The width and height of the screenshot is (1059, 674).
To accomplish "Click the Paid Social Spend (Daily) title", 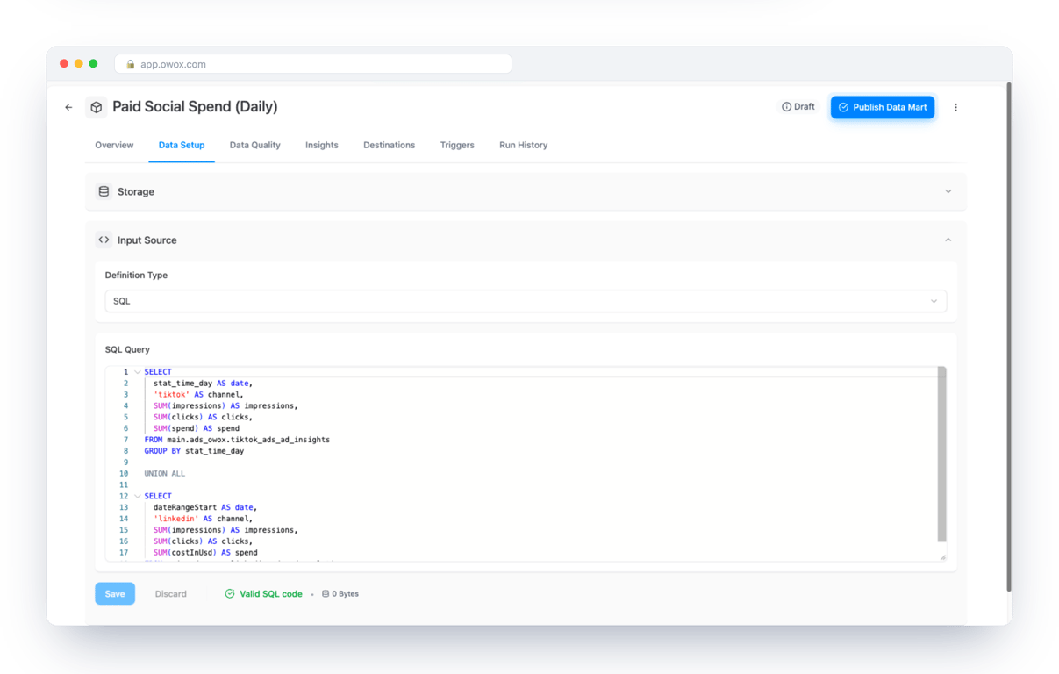I will pyautogui.click(x=195, y=107).
